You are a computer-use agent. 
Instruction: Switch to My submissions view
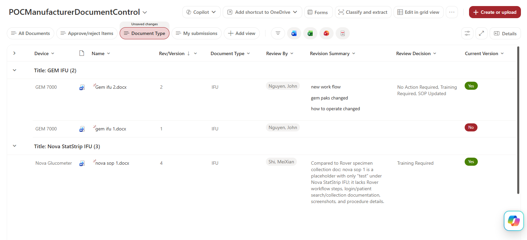point(196,33)
